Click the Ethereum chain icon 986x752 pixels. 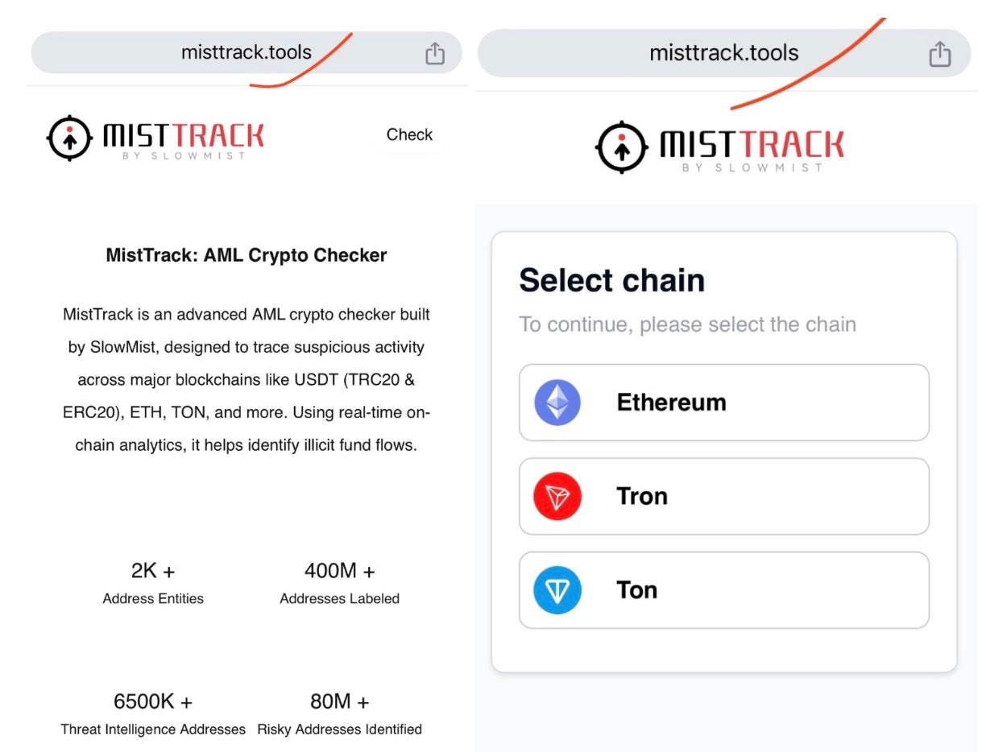(556, 402)
